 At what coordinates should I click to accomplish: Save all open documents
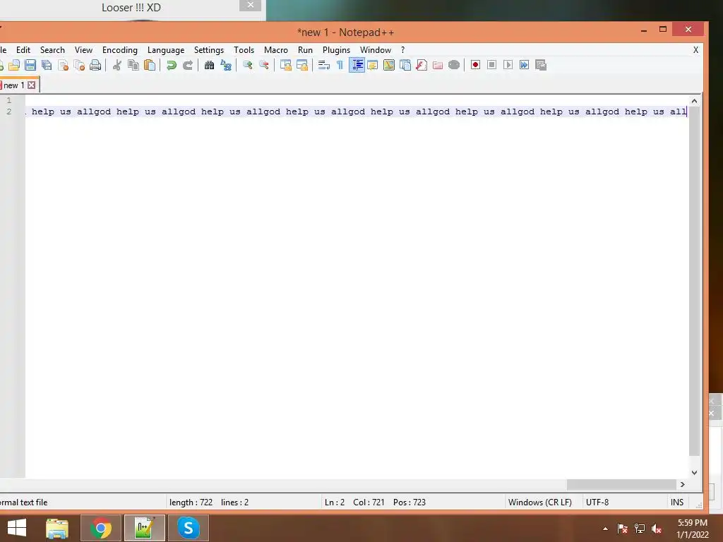pos(47,65)
